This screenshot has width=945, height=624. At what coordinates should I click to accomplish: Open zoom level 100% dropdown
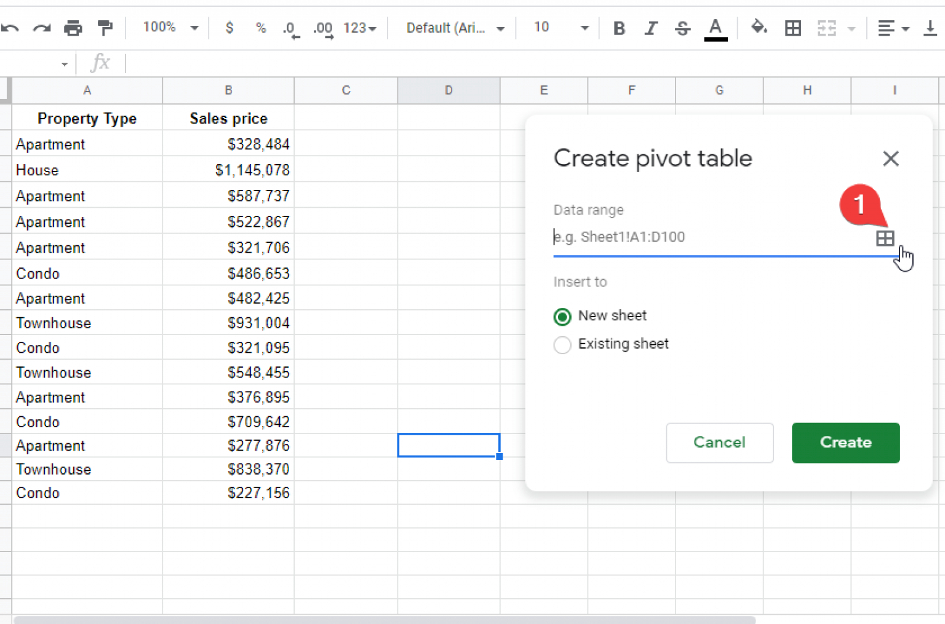pos(170,28)
